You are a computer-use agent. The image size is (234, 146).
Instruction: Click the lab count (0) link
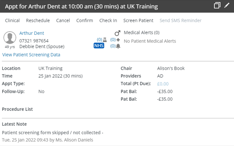[x=100, y=40]
